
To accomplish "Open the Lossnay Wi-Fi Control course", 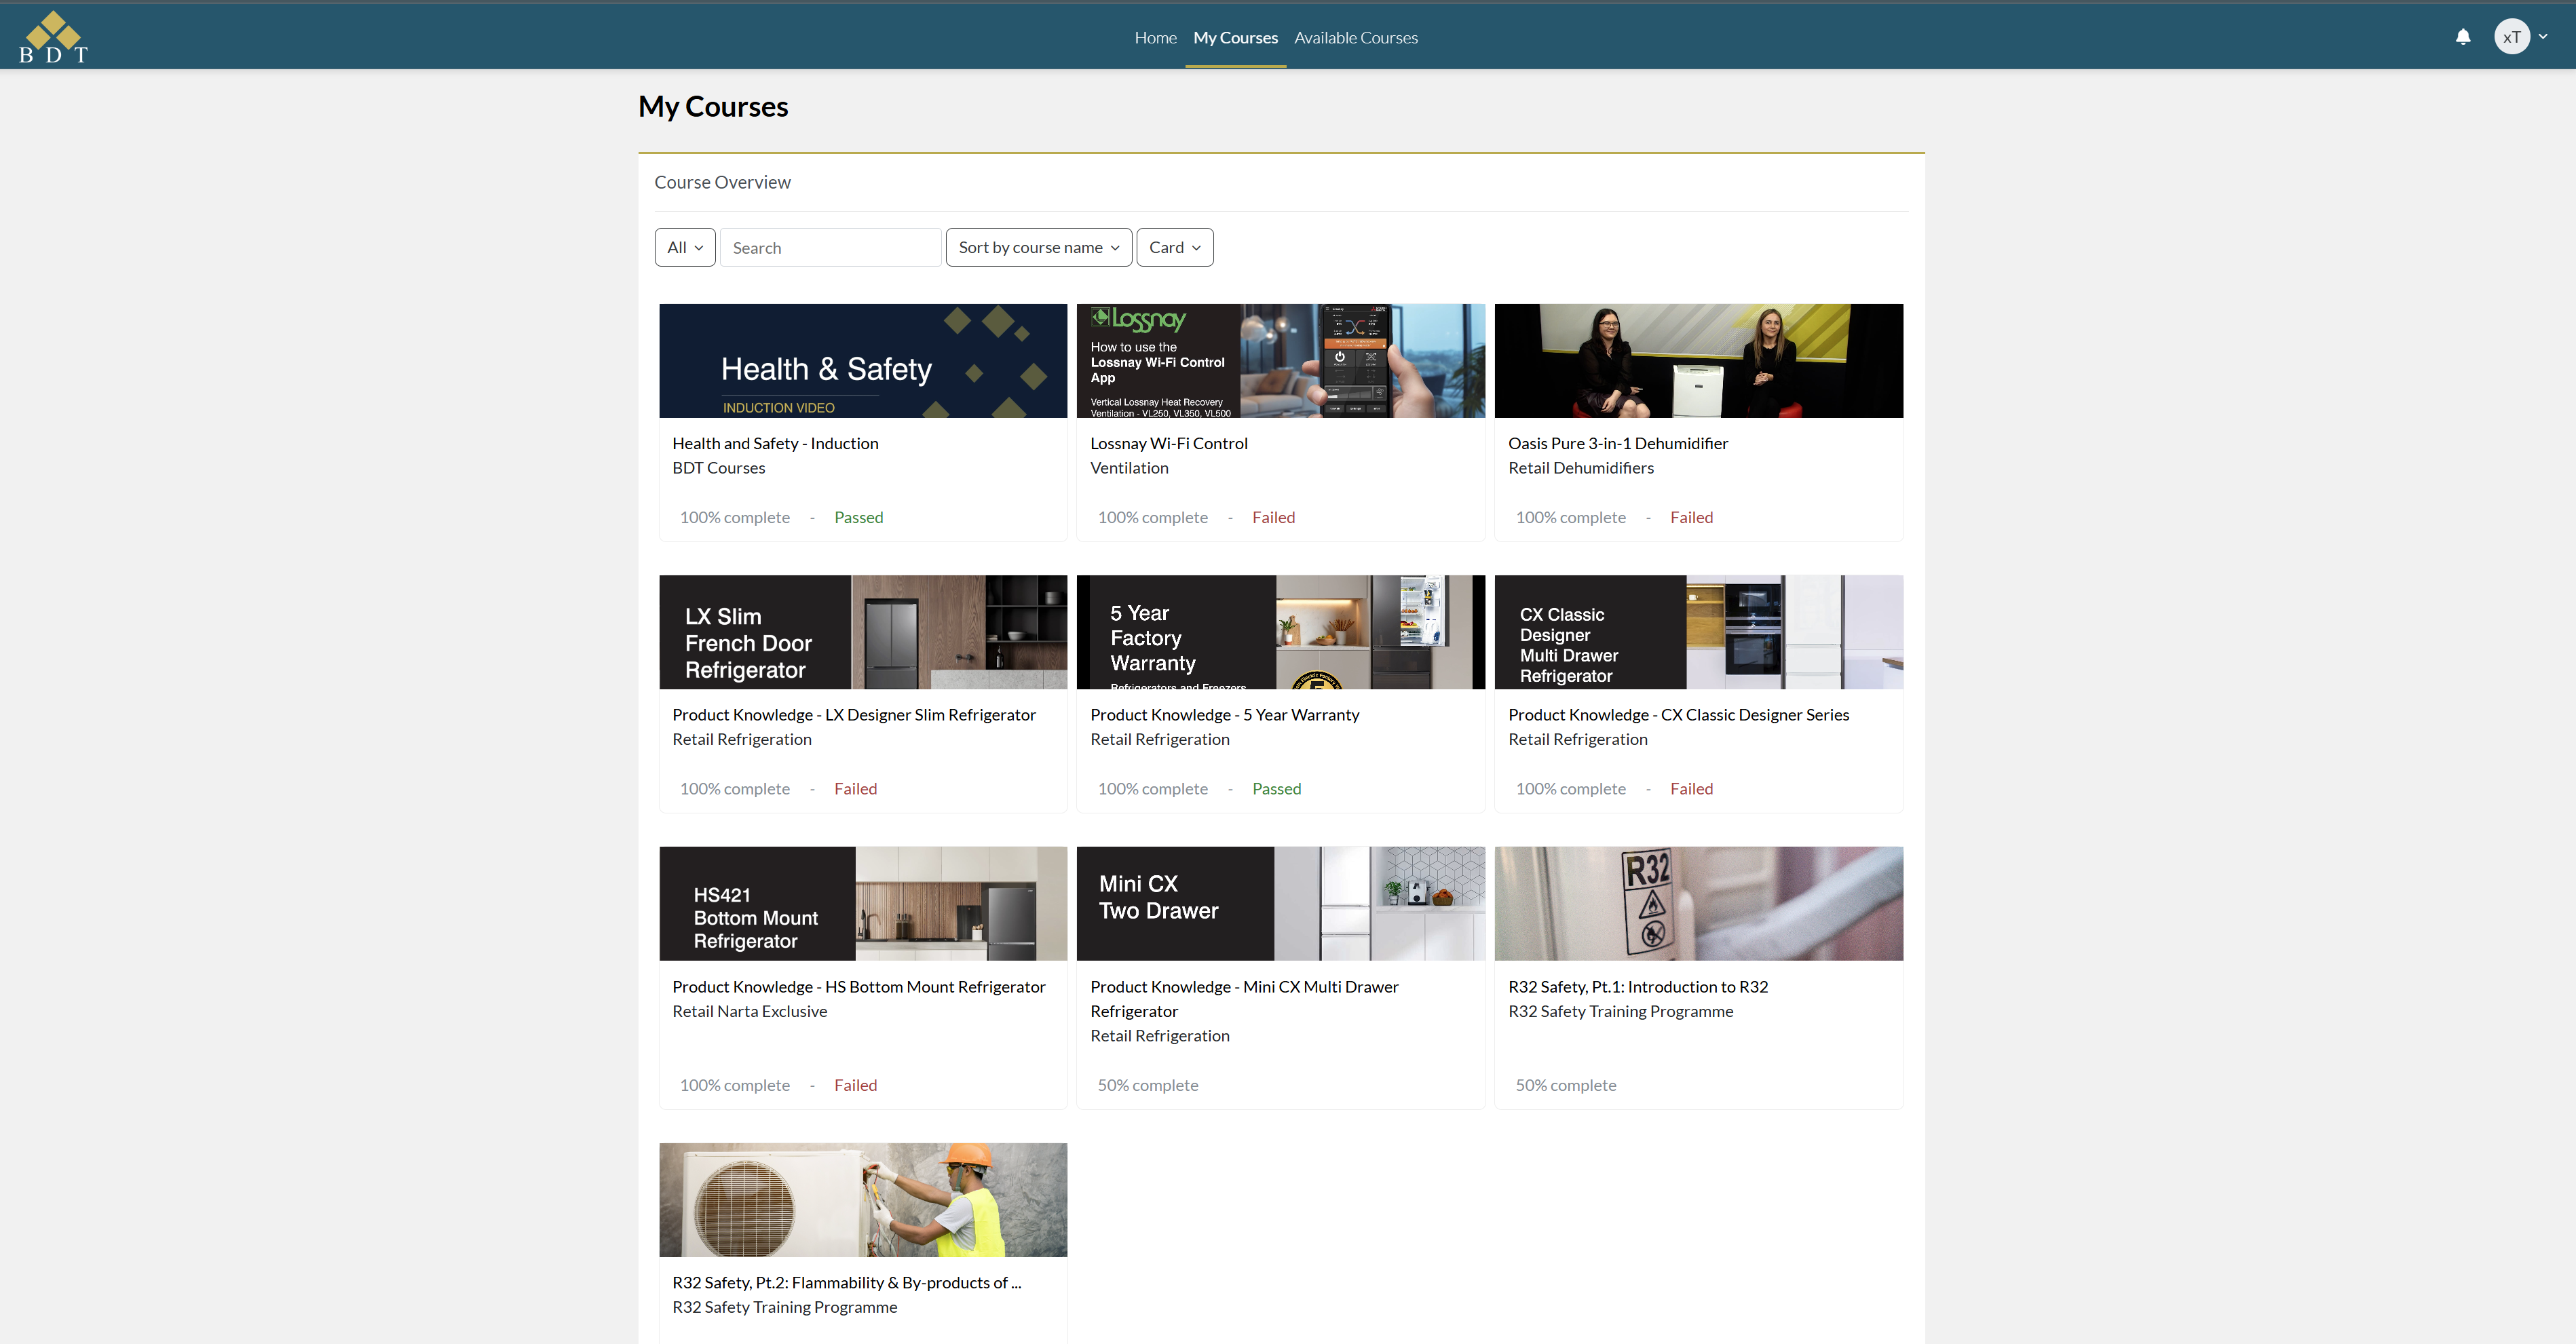I will pyautogui.click(x=1168, y=443).
